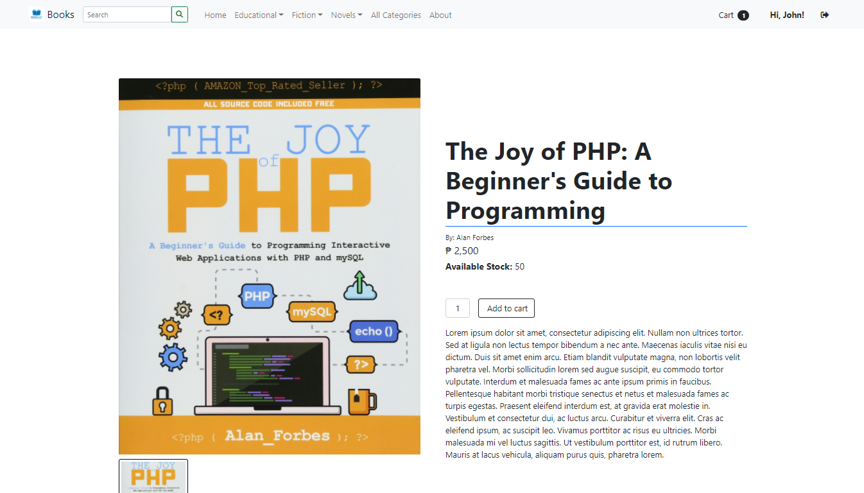This screenshot has width=864, height=493.
Task: Focus the Search input field
Action: click(x=127, y=14)
